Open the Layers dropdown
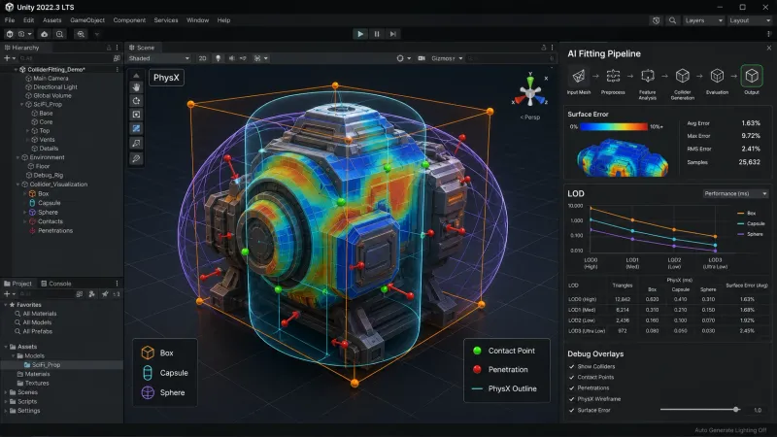The width and height of the screenshot is (777, 437). click(x=703, y=20)
